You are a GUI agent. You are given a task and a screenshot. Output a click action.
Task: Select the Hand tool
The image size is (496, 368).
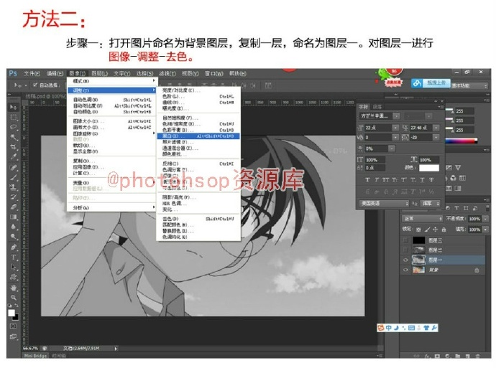tap(13, 288)
